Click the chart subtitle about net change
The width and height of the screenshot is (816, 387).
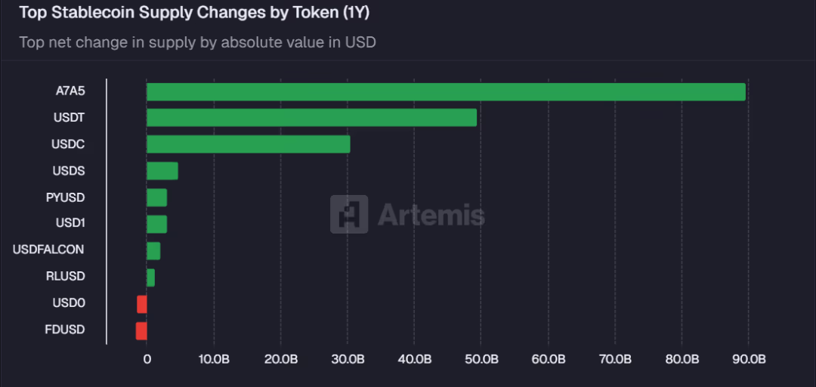pyautogui.click(x=197, y=42)
